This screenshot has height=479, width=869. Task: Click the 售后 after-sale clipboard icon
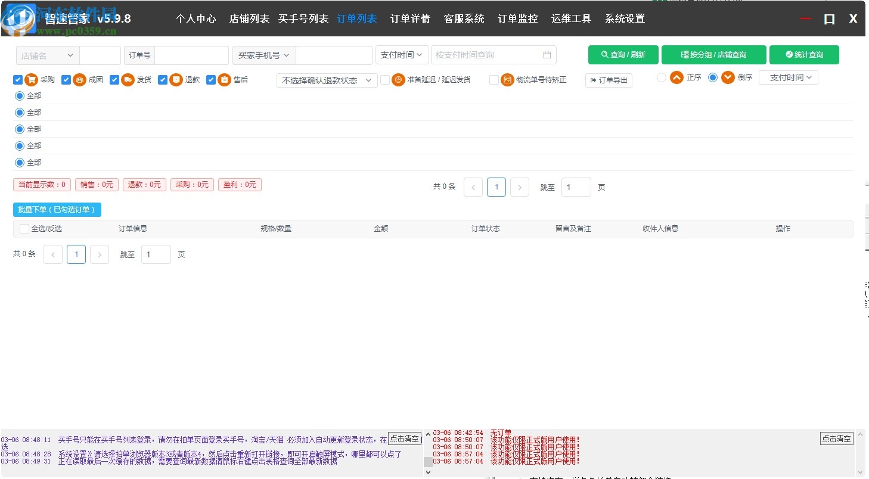tap(224, 79)
